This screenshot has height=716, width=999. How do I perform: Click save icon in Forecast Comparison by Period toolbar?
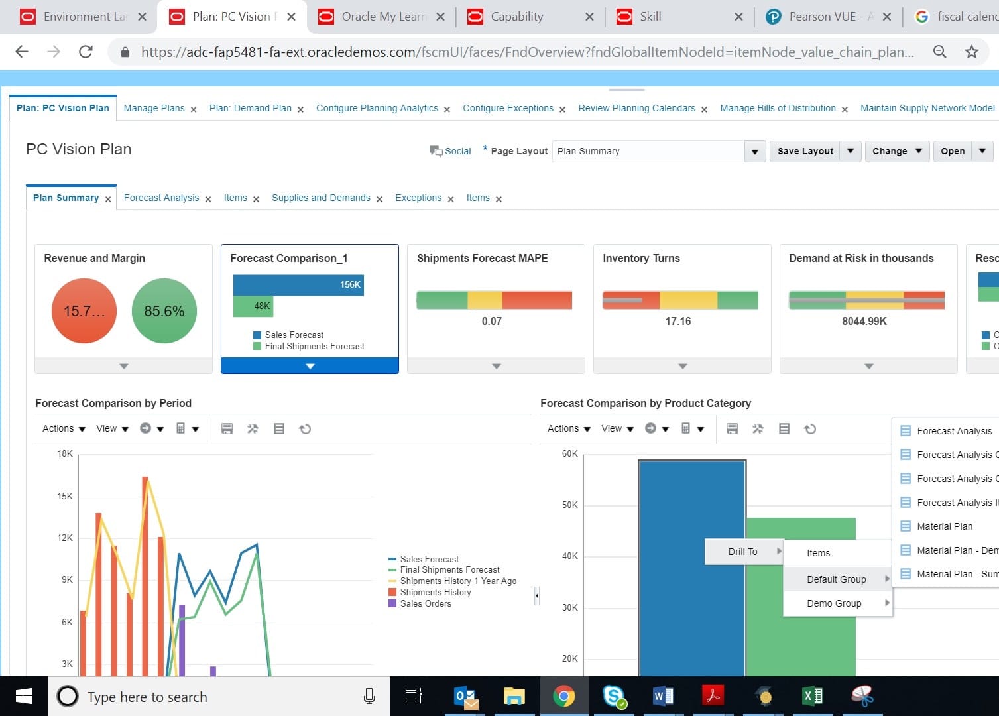click(227, 429)
